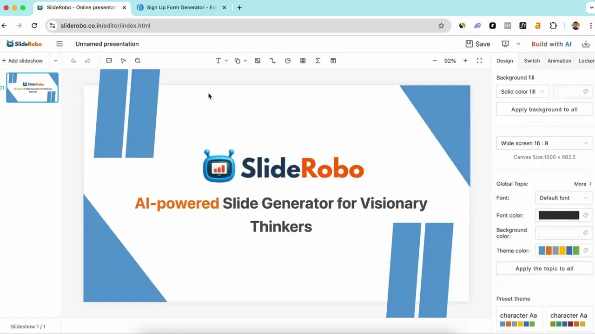This screenshot has width=595, height=334.
Task: Click the insert Chart icon
Action: 288,61
